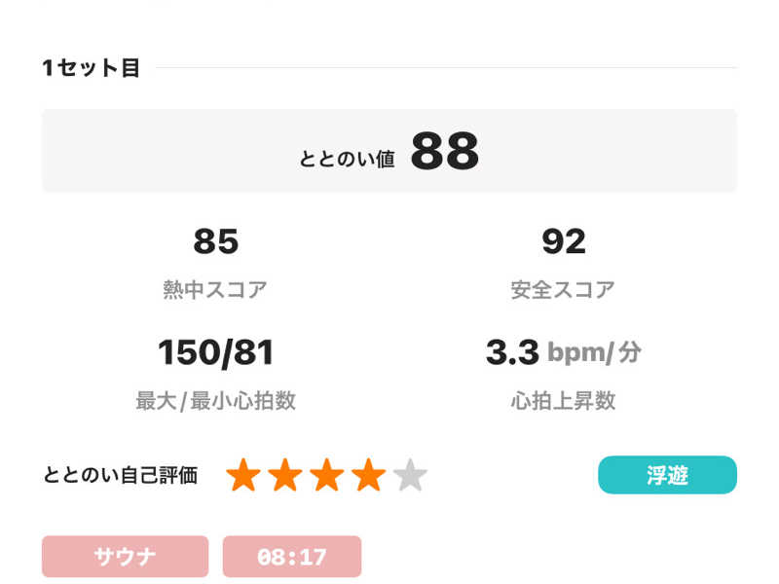Tap the 150/81 heart rate value

215,352
